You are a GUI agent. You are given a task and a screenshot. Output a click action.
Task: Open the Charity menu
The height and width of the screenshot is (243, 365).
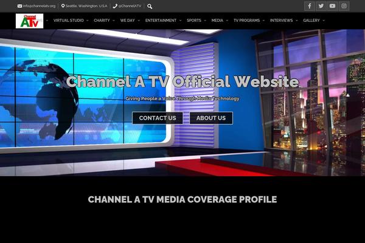102,21
